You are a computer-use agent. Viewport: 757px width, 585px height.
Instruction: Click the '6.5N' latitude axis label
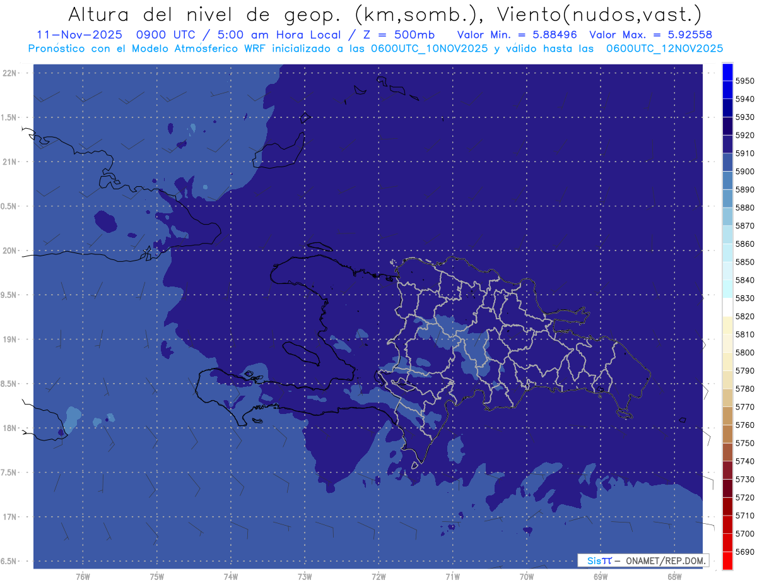(9, 561)
